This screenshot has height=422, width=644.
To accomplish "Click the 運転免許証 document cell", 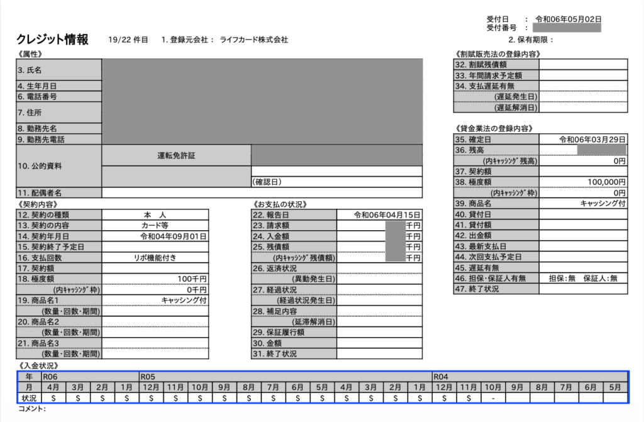I will [176, 155].
